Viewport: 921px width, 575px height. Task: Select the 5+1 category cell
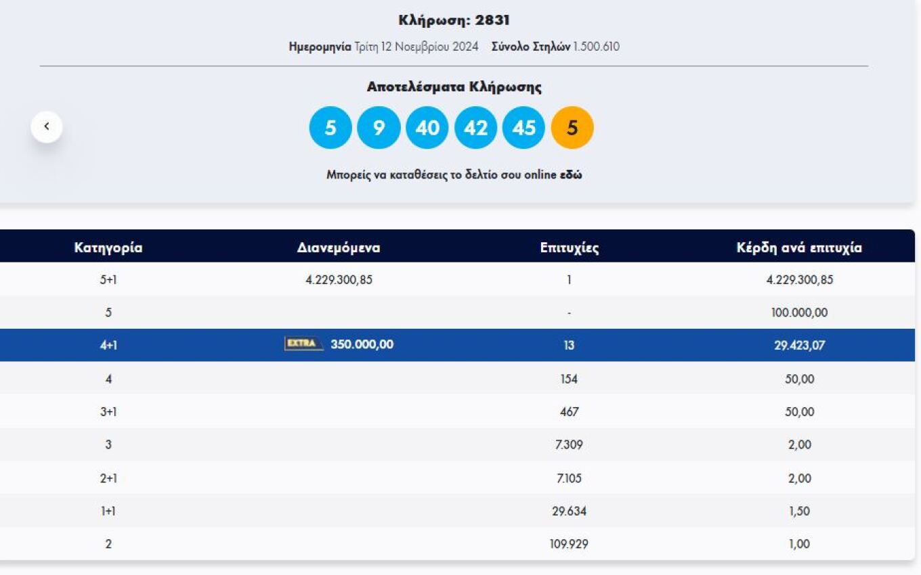tap(108, 280)
